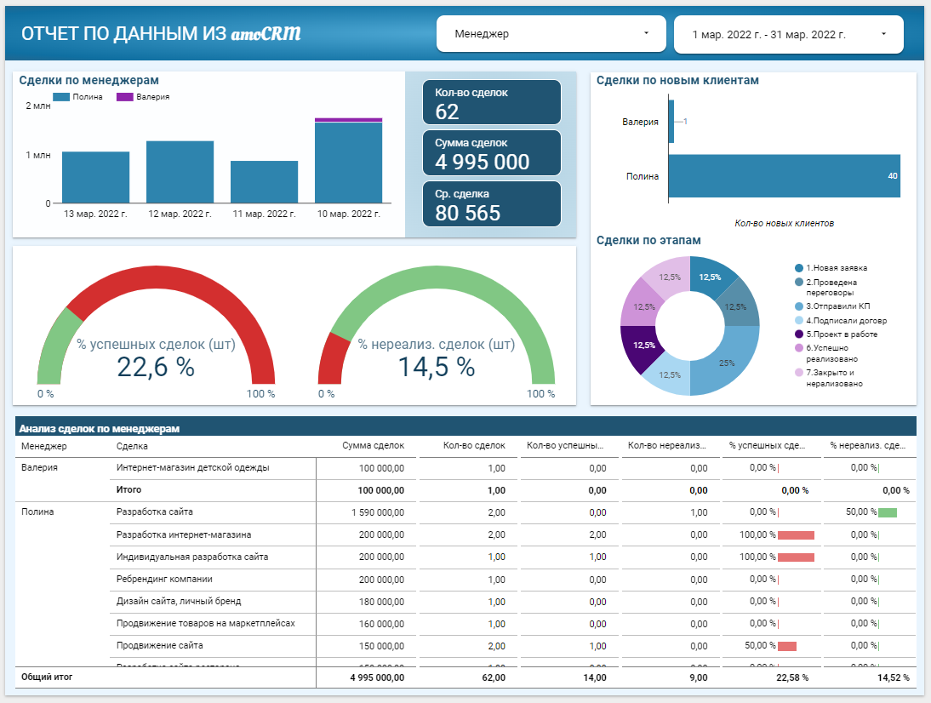The image size is (931, 703).
Task: Open the Менеджер filter dropdown
Action: click(x=551, y=34)
